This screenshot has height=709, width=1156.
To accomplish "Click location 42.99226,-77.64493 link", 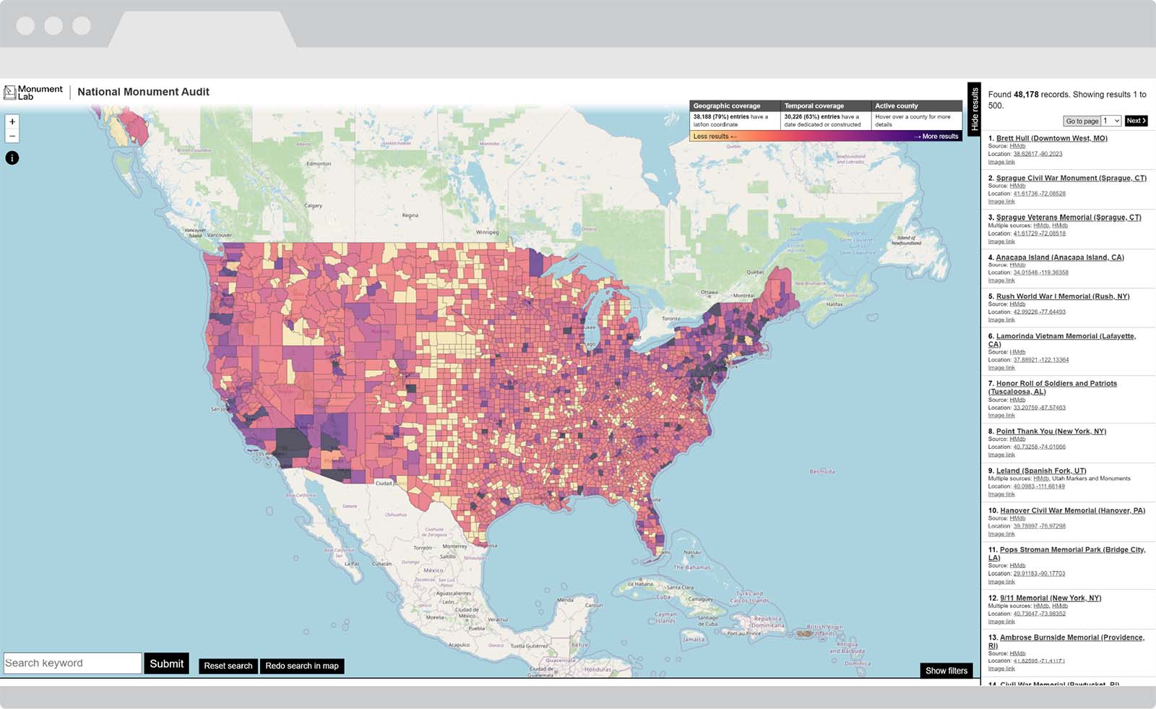I will tap(1039, 312).
